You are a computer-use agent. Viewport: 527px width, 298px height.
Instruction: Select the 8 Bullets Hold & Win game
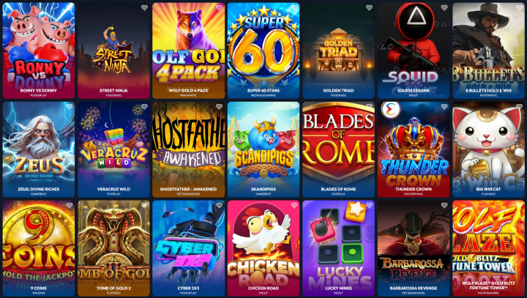[488, 51]
